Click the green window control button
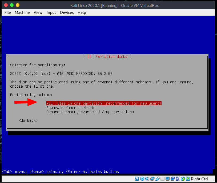This screenshot has height=183, width=217. [12, 5]
